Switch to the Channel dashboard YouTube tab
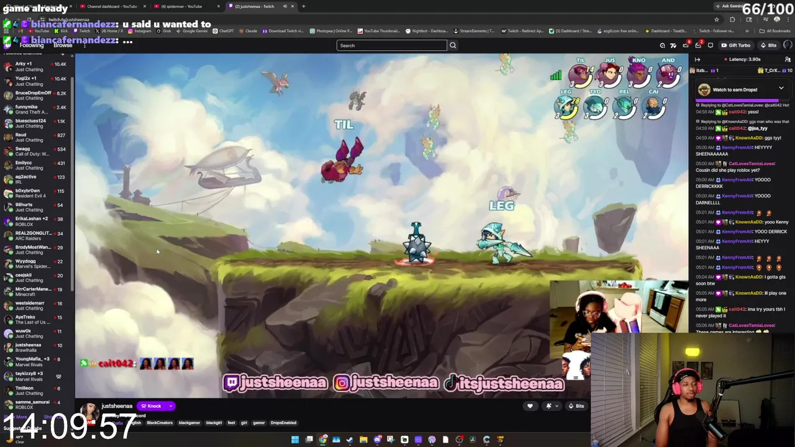The height and width of the screenshot is (447, 795). pos(113,6)
